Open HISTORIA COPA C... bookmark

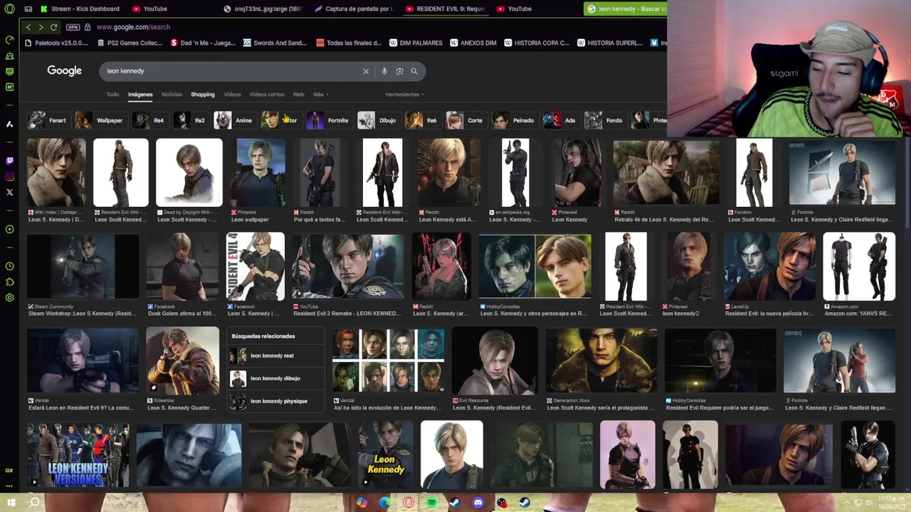coord(537,43)
